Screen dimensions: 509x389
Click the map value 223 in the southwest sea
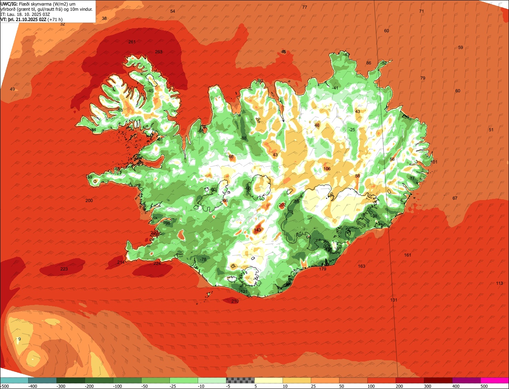pyautogui.click(x=64, y=269)
